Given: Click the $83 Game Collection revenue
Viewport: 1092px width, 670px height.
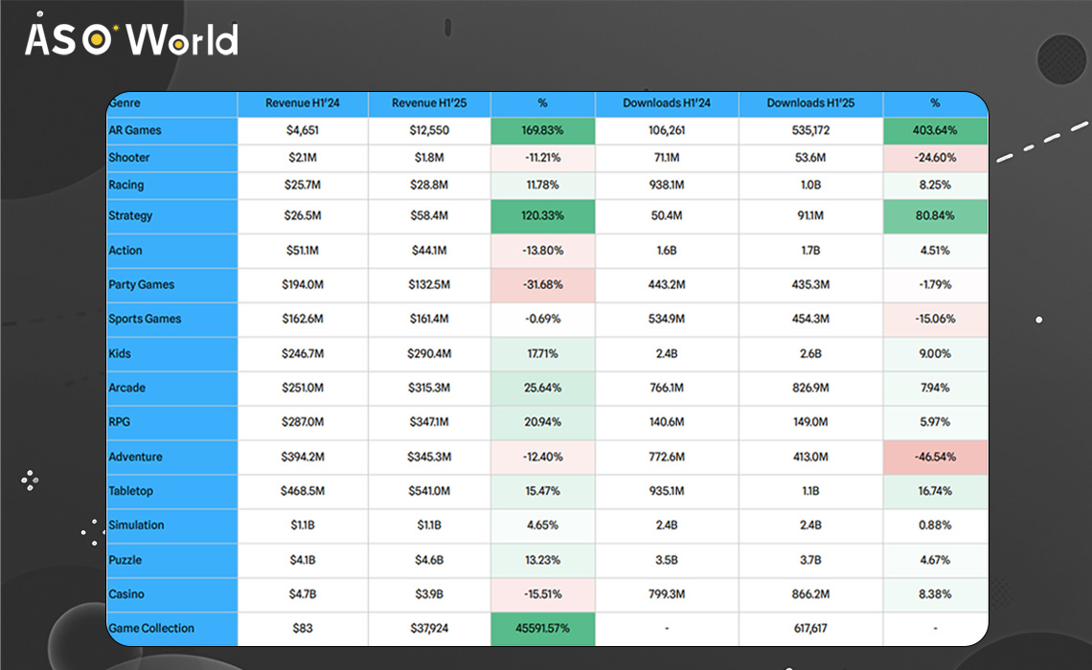Looking at the screenshot, I should coord(303,628).
